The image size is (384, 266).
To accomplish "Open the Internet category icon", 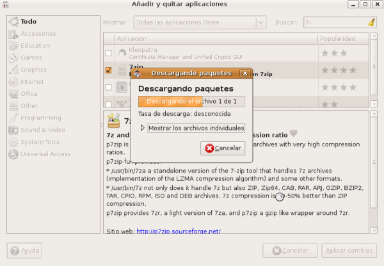I will pos(13,82).
